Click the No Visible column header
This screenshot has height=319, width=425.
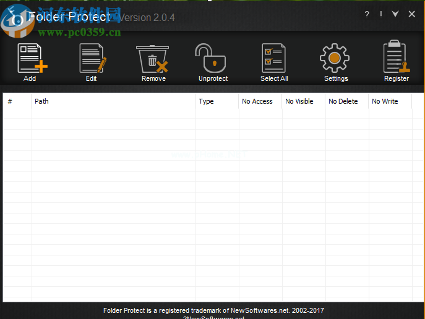pyautogui.click(x=303, y=101)
